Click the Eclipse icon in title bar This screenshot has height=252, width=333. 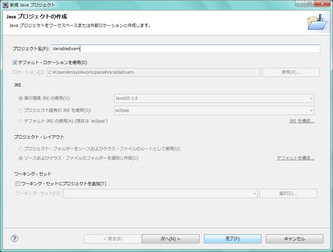click(6, 5)
